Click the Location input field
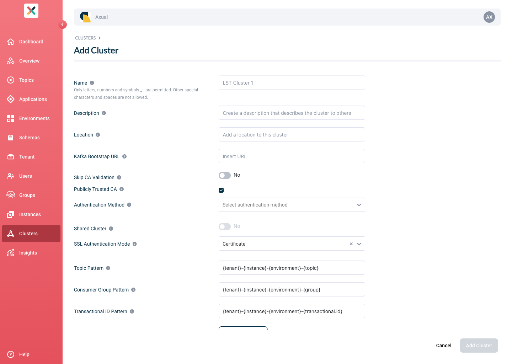Viewport: 512px width, 364px height. pos(292,135)
